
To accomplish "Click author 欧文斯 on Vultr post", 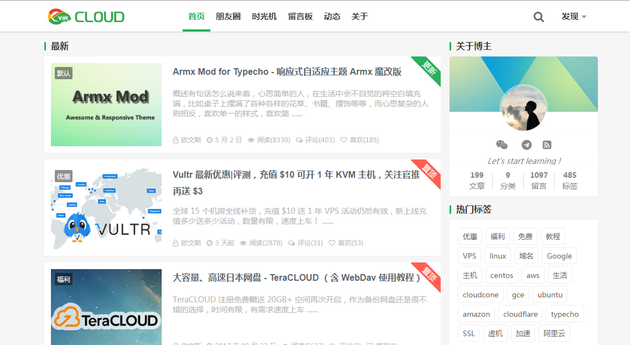I will [x=187, y=243].
